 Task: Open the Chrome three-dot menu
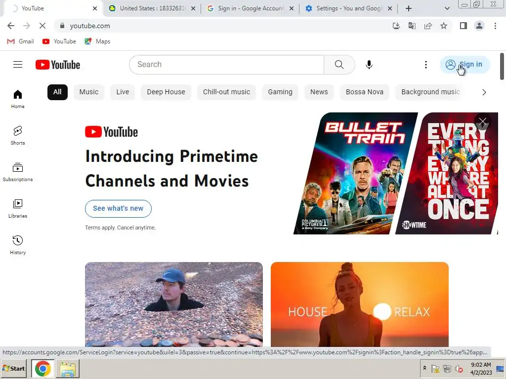pos(495,26)
